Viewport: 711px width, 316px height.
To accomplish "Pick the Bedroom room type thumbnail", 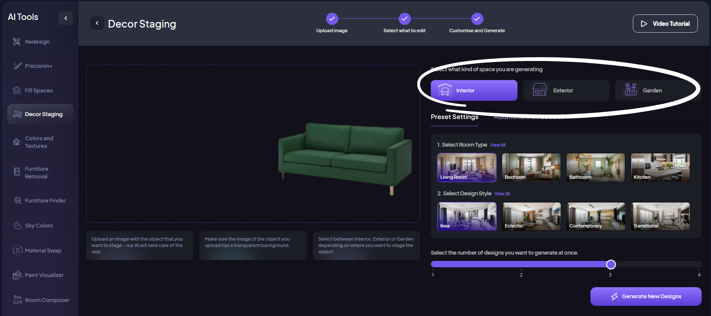I will point(531,167).
